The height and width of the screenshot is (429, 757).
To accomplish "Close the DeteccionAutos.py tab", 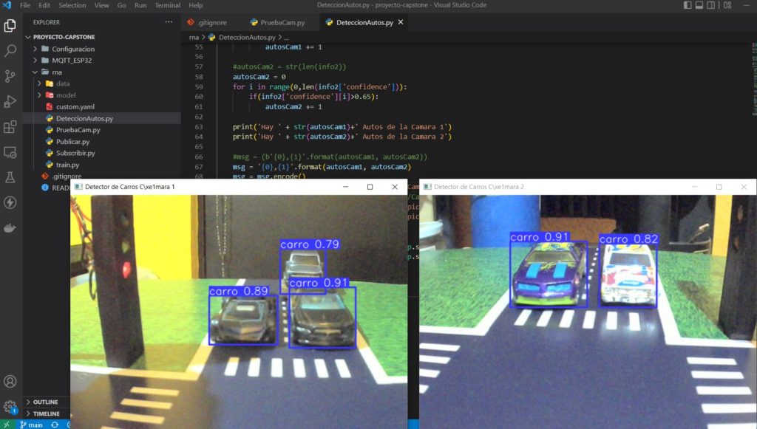I will (x=401, y=22).
